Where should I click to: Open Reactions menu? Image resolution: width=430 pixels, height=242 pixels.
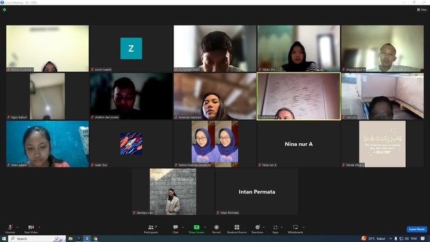[257, 229]
